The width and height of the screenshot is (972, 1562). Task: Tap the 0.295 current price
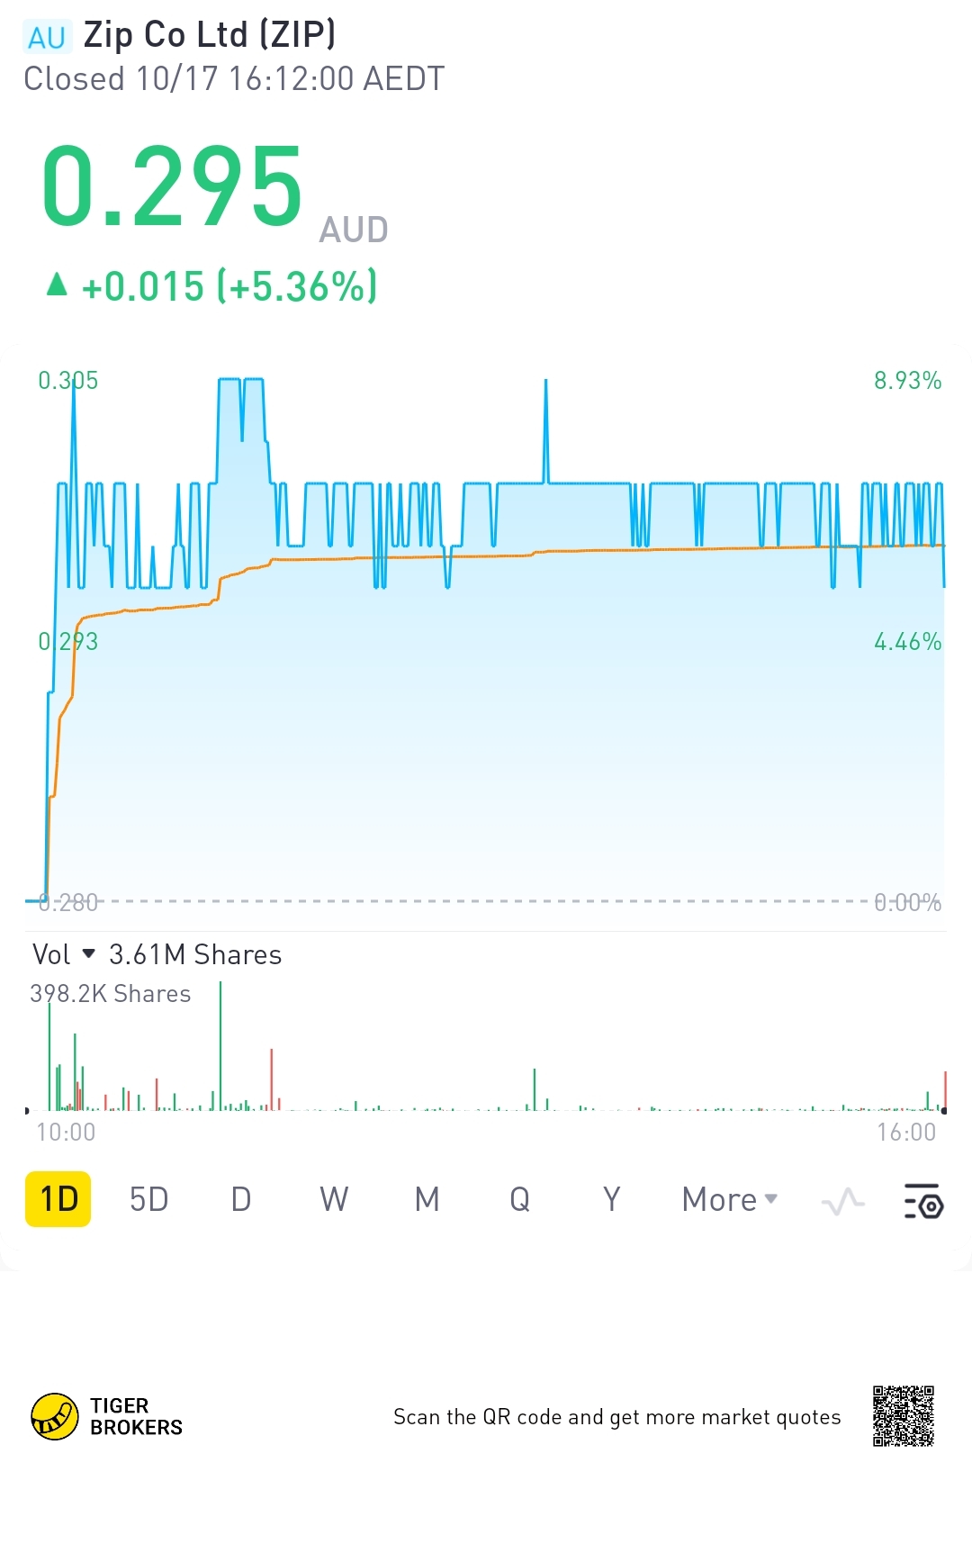[173, 187]
